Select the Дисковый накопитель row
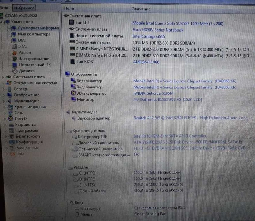This screenshot has width=255, height=221. tap(157, 142)
